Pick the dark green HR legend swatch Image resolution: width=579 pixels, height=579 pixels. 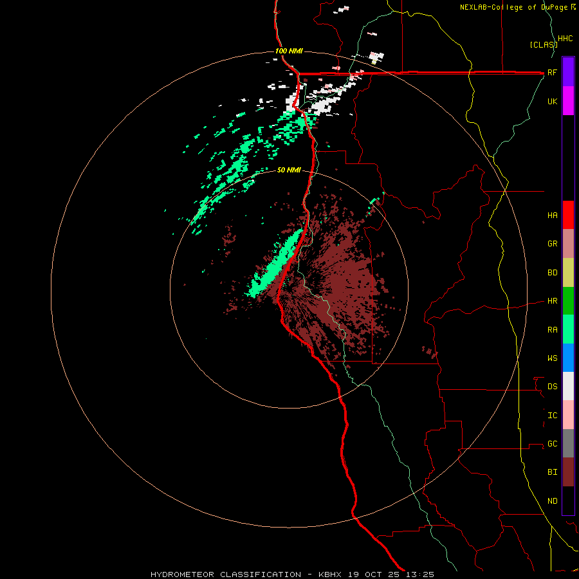tap(568, 301)
